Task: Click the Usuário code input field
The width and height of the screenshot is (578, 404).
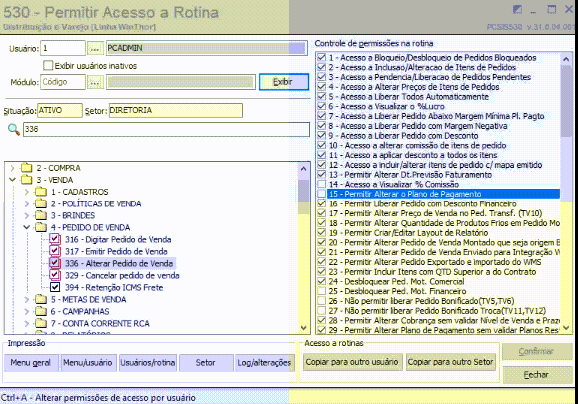Action: [63, 48]
